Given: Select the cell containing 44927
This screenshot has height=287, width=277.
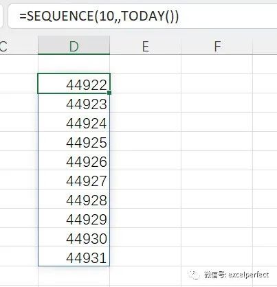Looking at the screenshot, I should pos(74,180).
